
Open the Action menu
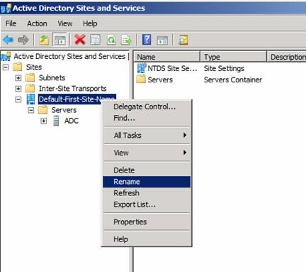coord(37,23)
